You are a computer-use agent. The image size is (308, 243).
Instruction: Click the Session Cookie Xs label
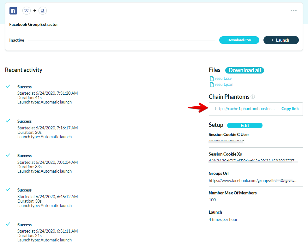[x=225, y=154]
